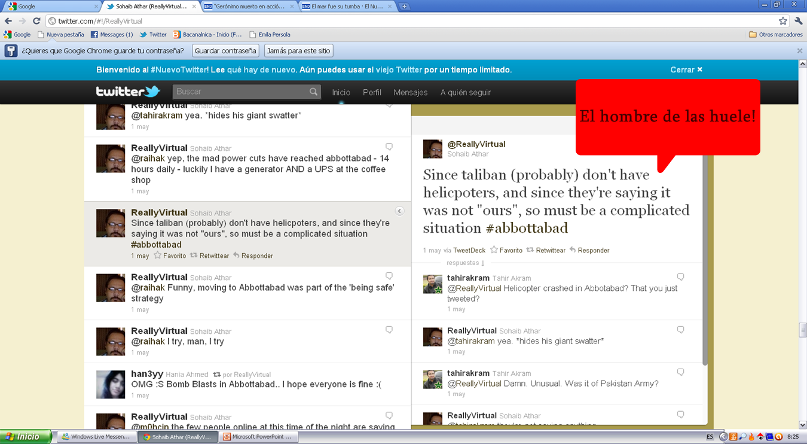Click the Windows Inicio start button

[x=25, y=437]
